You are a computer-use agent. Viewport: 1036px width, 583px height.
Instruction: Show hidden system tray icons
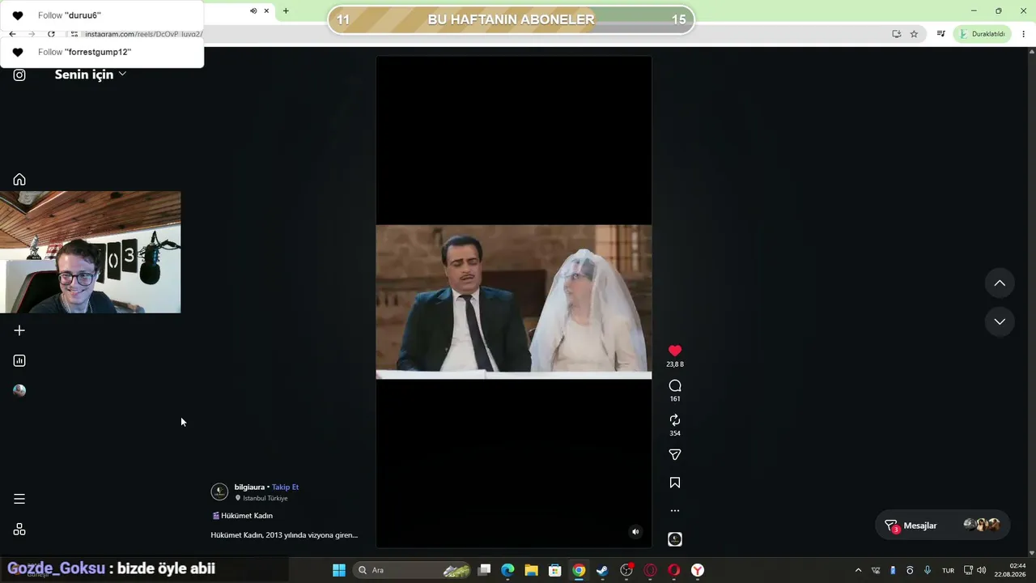coord(858,570)
